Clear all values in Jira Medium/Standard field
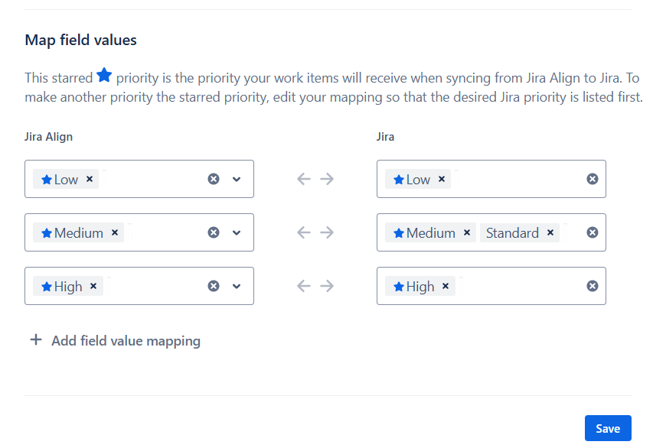Image resolution: width=653 pixels, height=448 pixels. [x=592, y=232]
